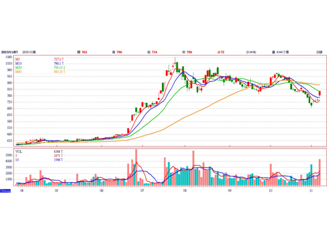The image size is (327, 245).
Task: Click the 07 month marker on time axis
Action: 142,191
